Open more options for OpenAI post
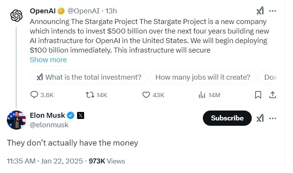This screenshot has height=173, width=293. (273, 11)
